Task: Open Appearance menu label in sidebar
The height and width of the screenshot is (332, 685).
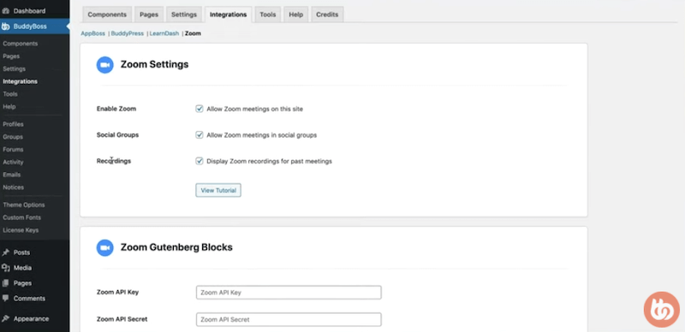Action: pos(31,318)
